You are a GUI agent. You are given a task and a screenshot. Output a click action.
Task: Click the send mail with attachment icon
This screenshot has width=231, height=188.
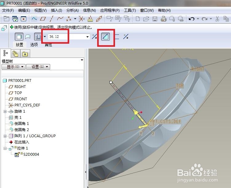pyautogui.click(x=172, y=19)
